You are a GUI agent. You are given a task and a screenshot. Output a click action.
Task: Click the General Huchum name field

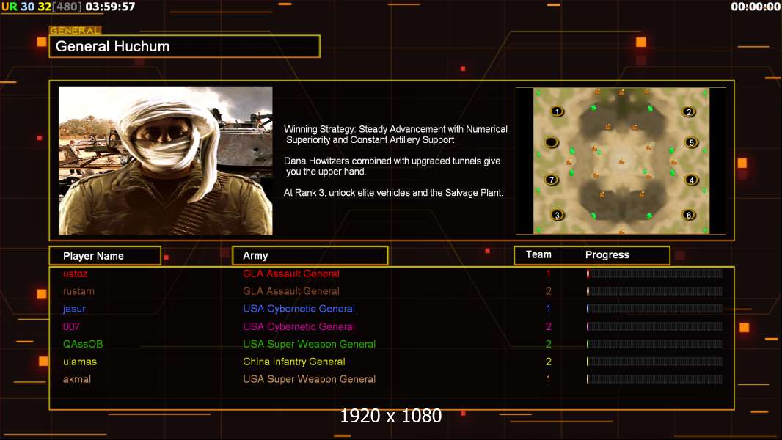point(185,46)
